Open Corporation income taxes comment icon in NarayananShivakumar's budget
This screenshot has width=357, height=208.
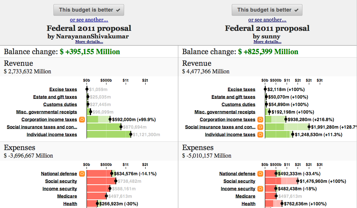(82, 120)
